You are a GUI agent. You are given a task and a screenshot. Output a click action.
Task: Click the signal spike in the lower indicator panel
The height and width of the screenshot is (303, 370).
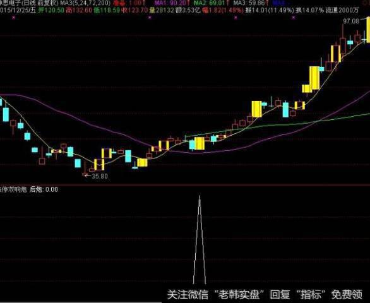200,239
